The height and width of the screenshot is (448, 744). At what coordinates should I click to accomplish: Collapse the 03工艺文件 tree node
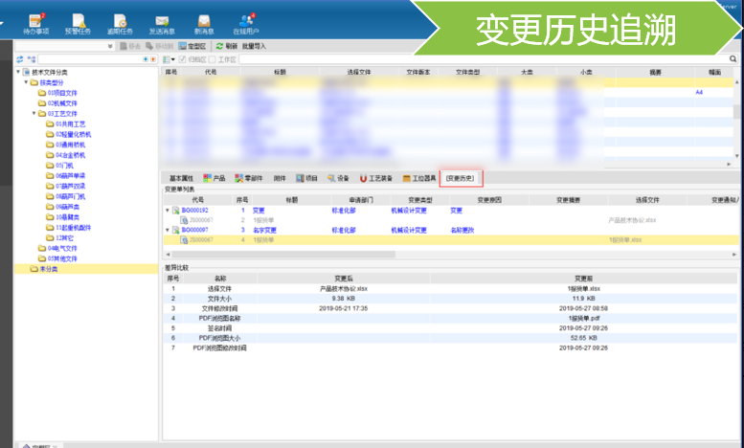(x=34, y=113)
